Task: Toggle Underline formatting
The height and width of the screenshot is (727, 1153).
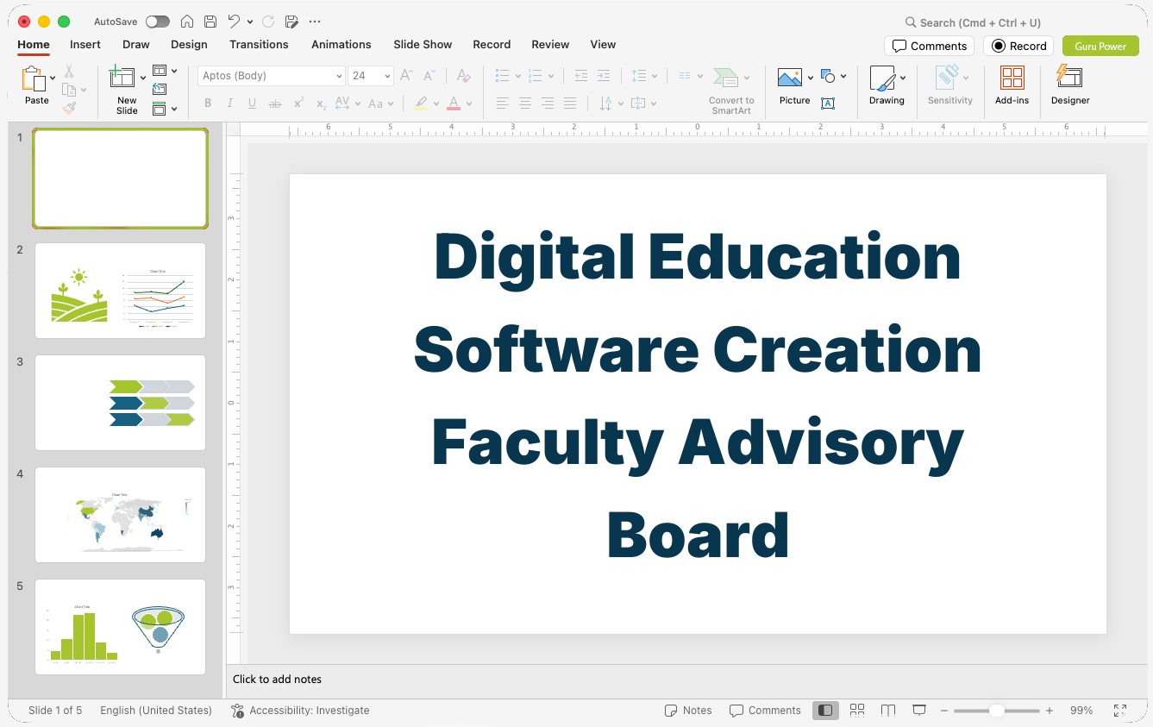Action: click(252, 103)
